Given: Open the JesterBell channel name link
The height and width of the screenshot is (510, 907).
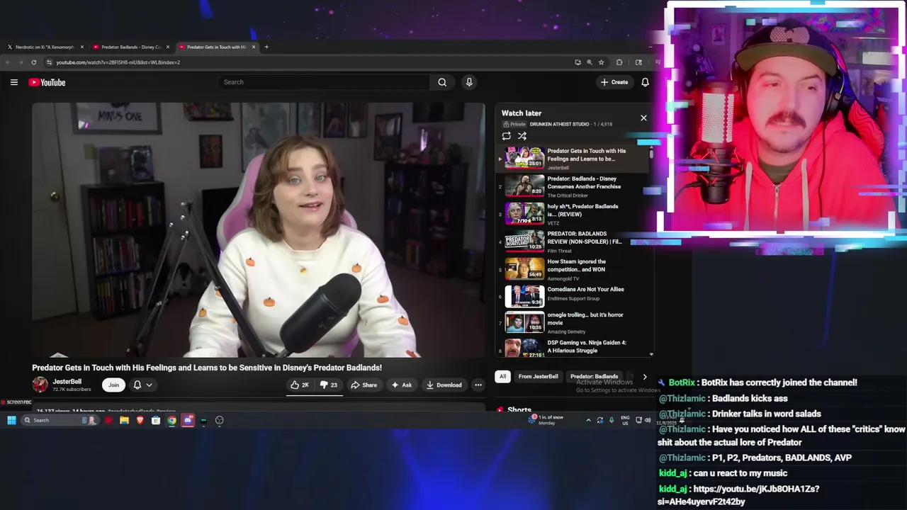Looking at the screenshot, I should click(x=67, y=382).
